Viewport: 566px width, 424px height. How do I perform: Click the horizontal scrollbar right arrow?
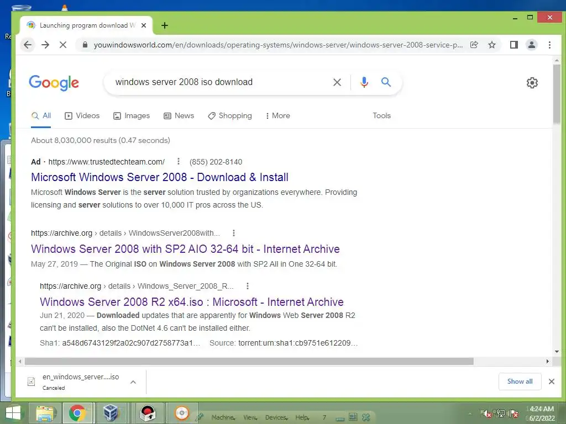coord(548,361)
